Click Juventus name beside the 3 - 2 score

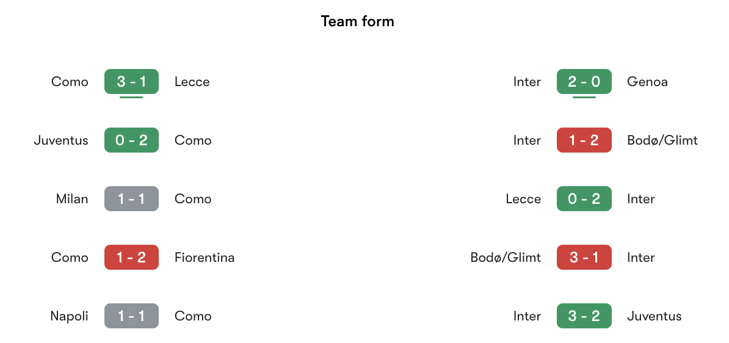point(654,316)
